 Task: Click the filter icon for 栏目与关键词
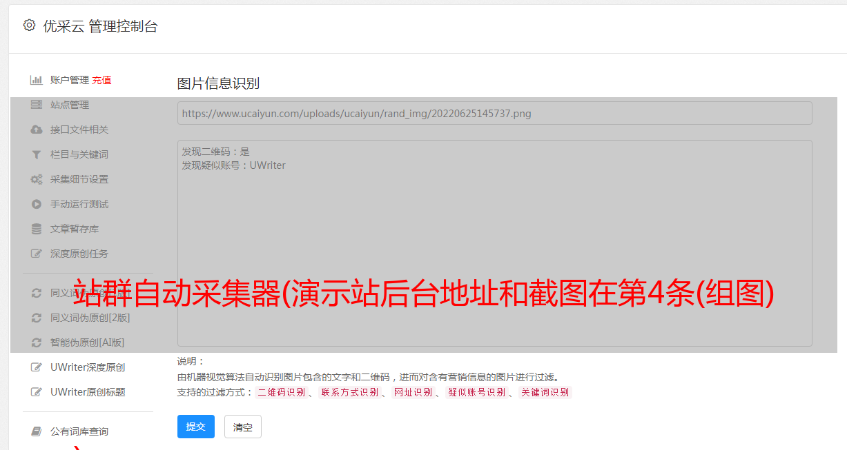[x=37, y=154]
